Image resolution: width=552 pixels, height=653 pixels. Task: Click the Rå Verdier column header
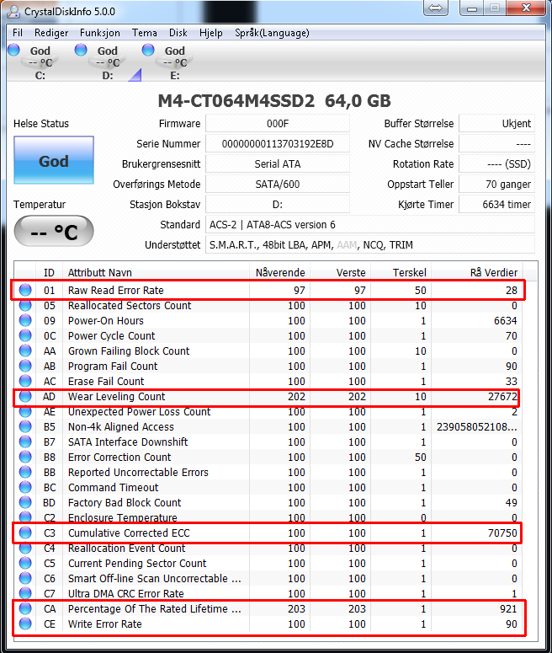coord(477,272)
